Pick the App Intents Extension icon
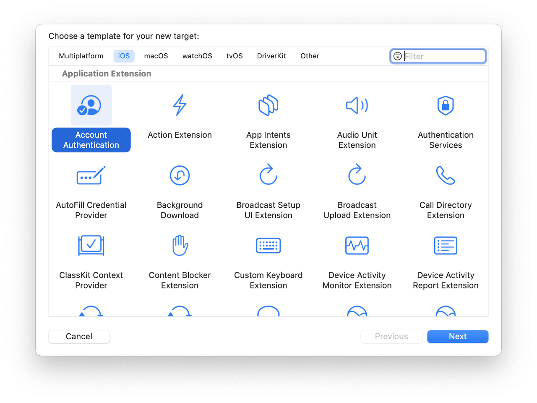 268,105
